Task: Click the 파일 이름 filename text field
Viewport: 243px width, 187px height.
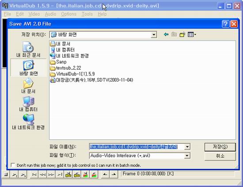Action: (x=137, y=146)
